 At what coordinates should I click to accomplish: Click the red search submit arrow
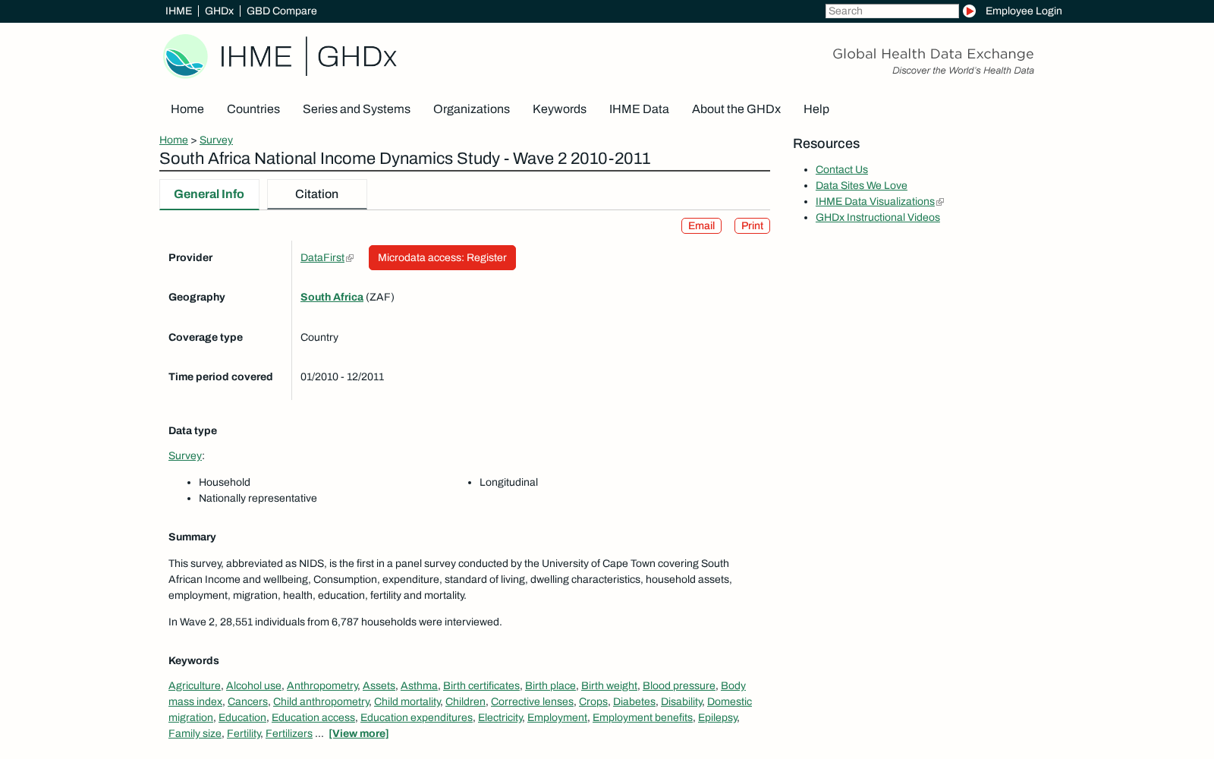pyautogui.click(x=969, y=11)
